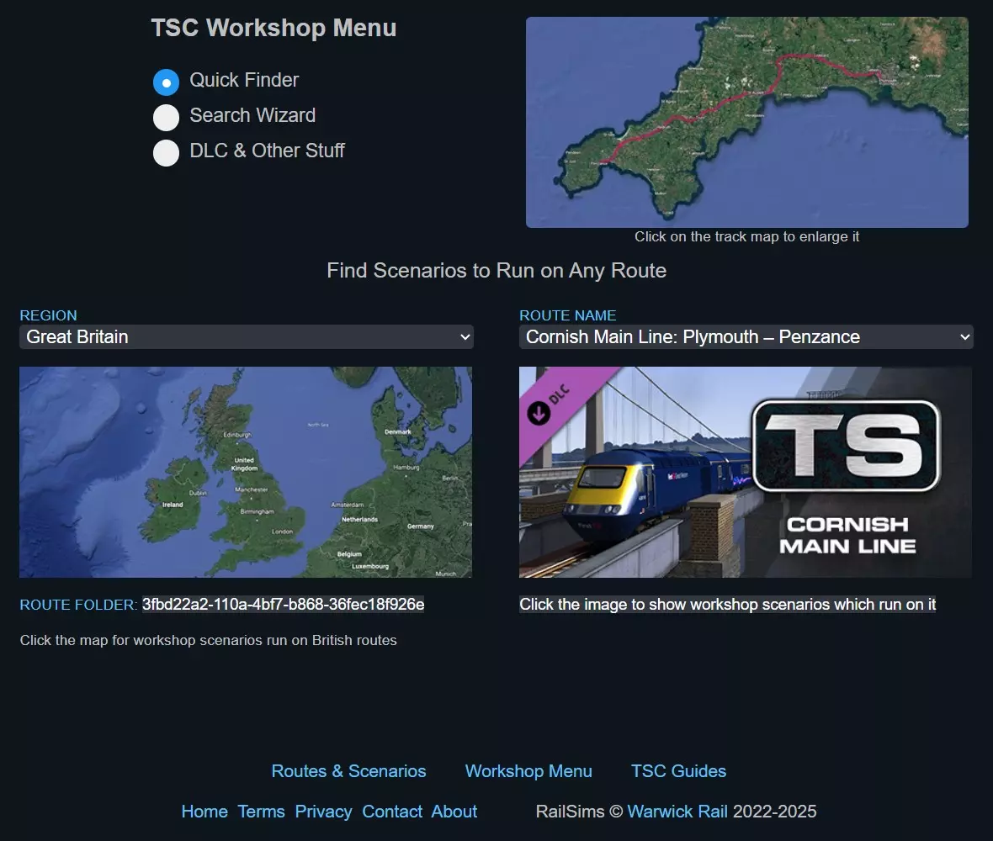
Task: Open the TSC Guides link
Action: click(678, 770)
